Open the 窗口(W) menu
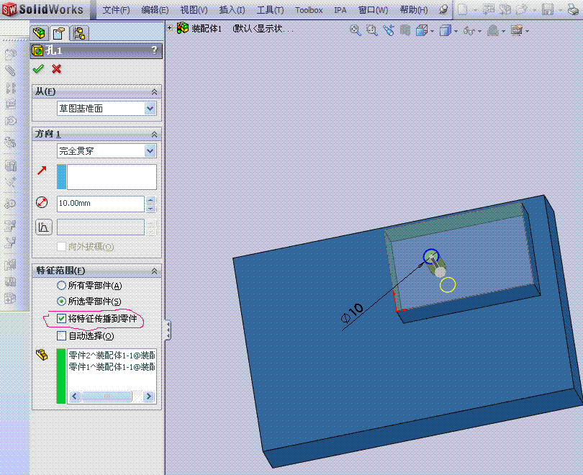Viewport: 583px width, 475px height. (374, 10)
